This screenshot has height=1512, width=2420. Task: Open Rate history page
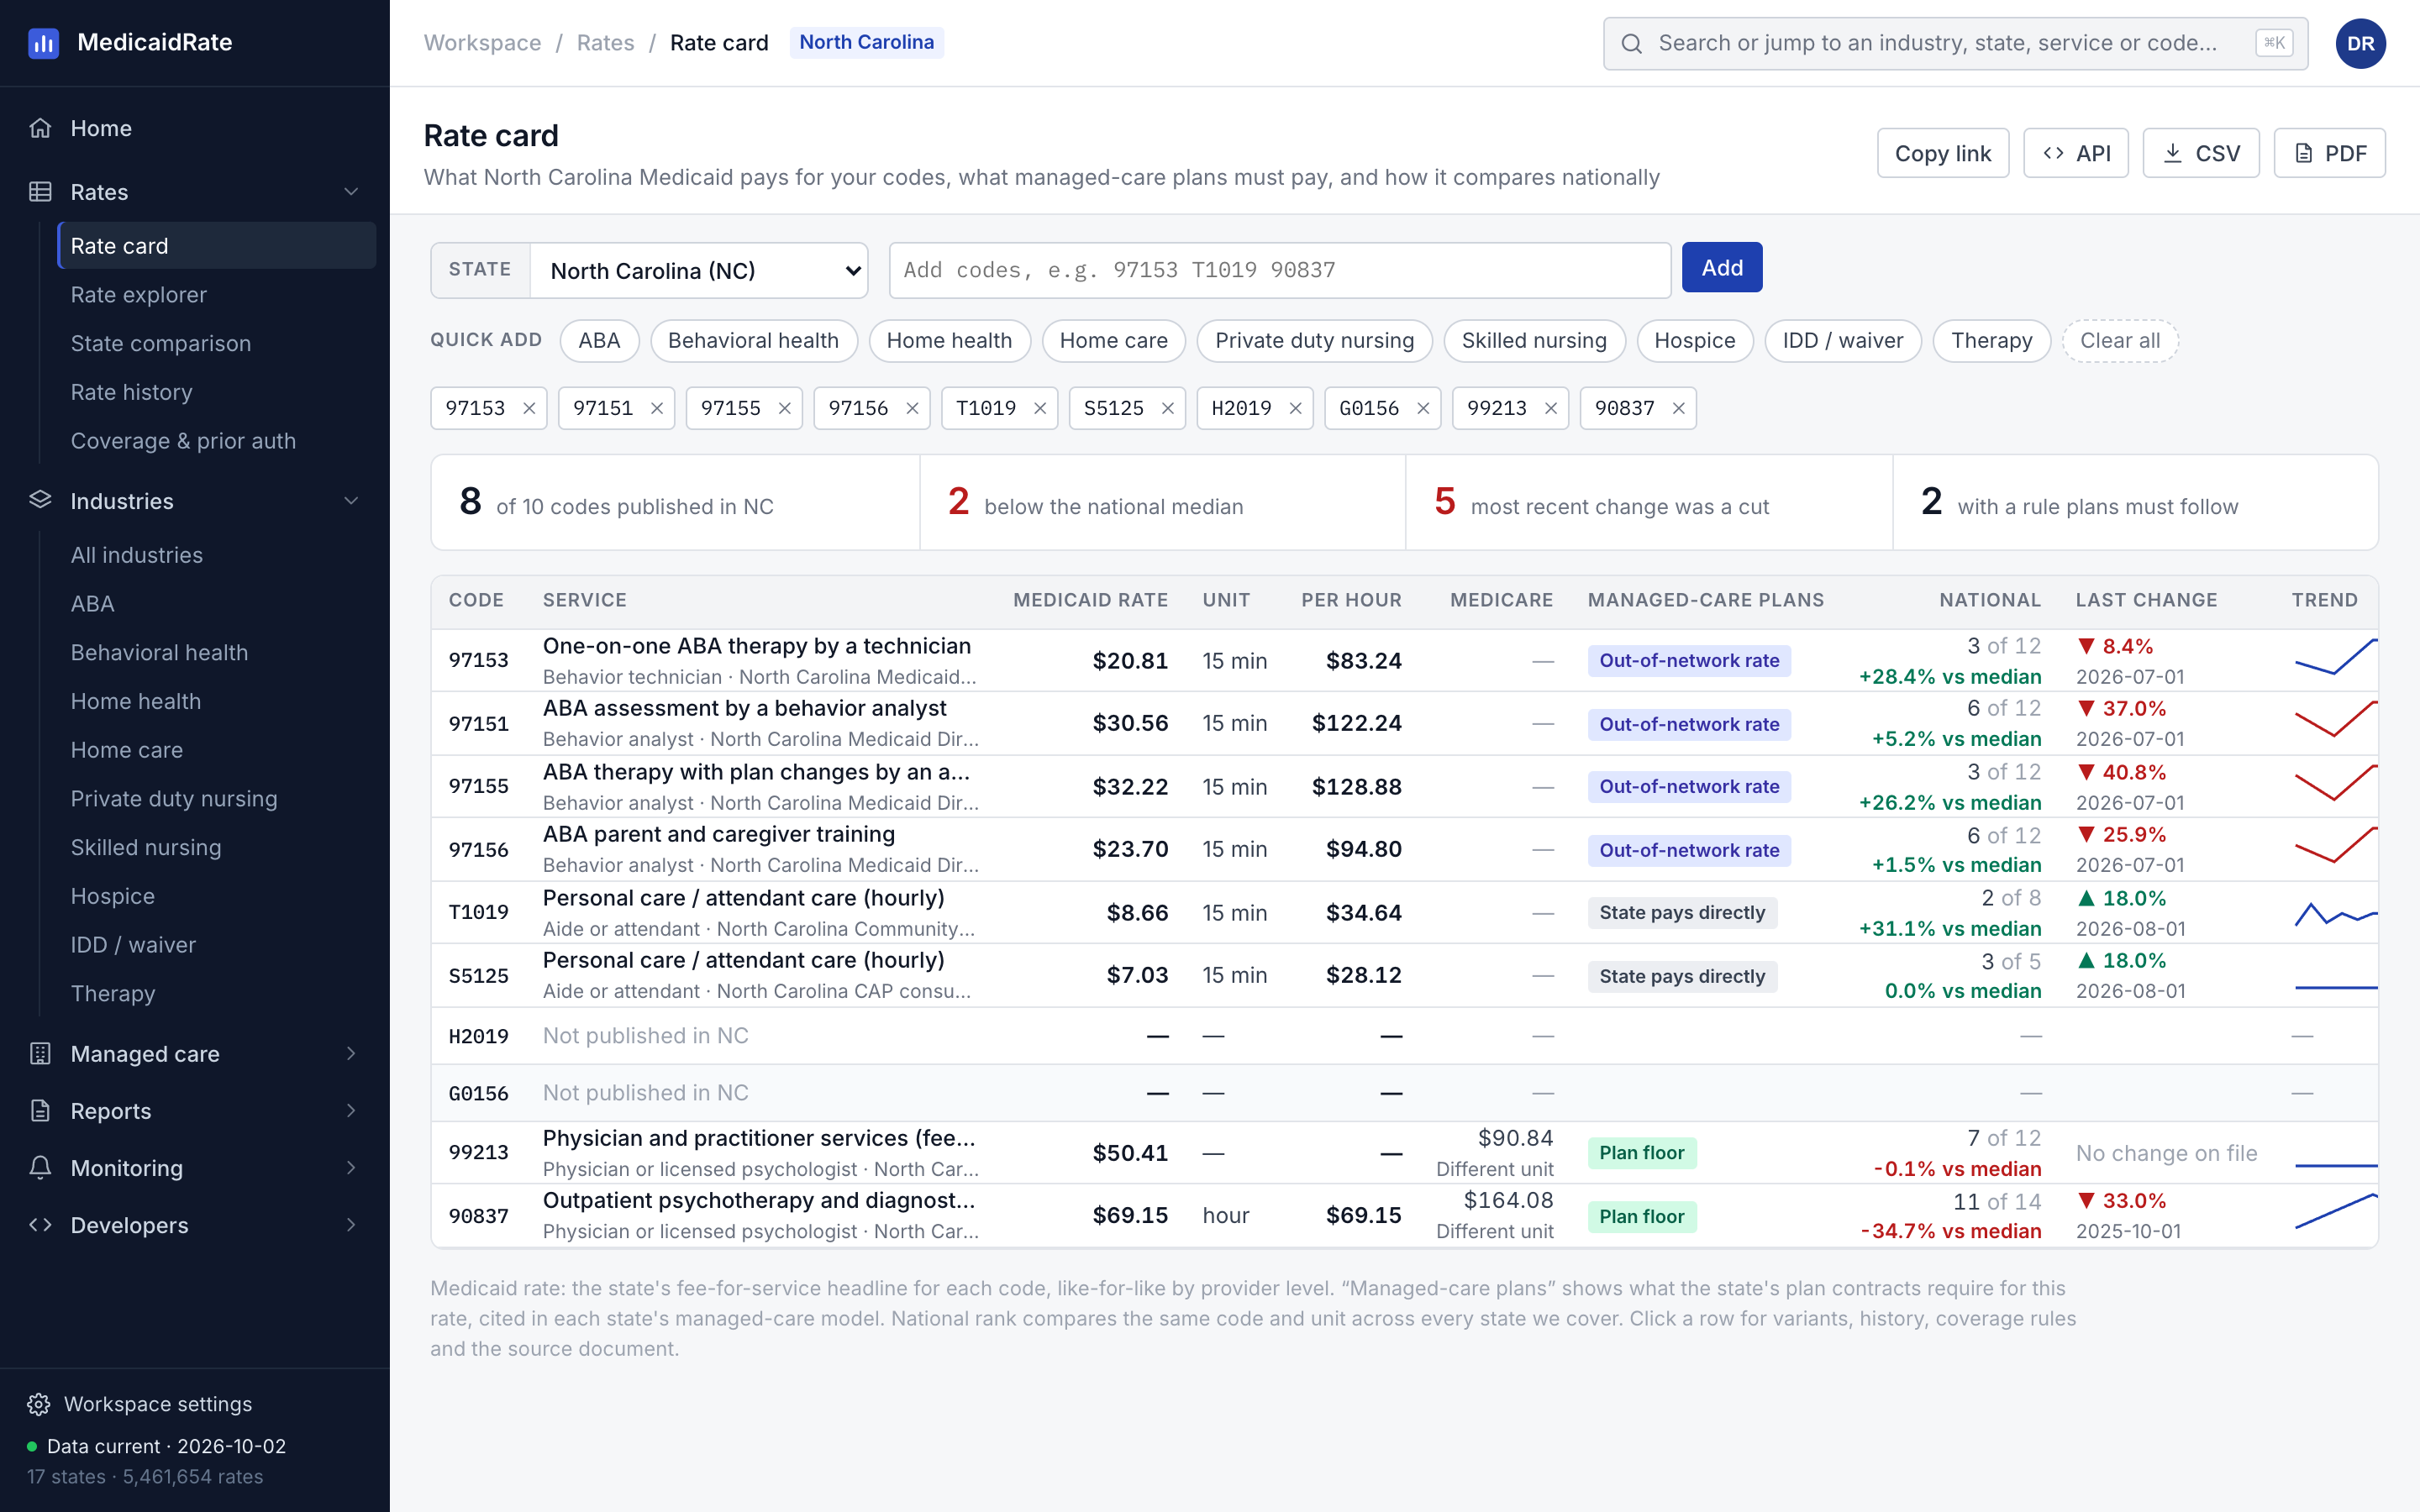216,392
